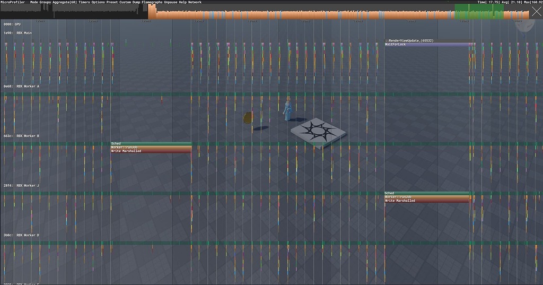Viewport: 543px width, 285px height.
Task: Click the Time[17.75] readout
Action: click(x=488, y=2)
